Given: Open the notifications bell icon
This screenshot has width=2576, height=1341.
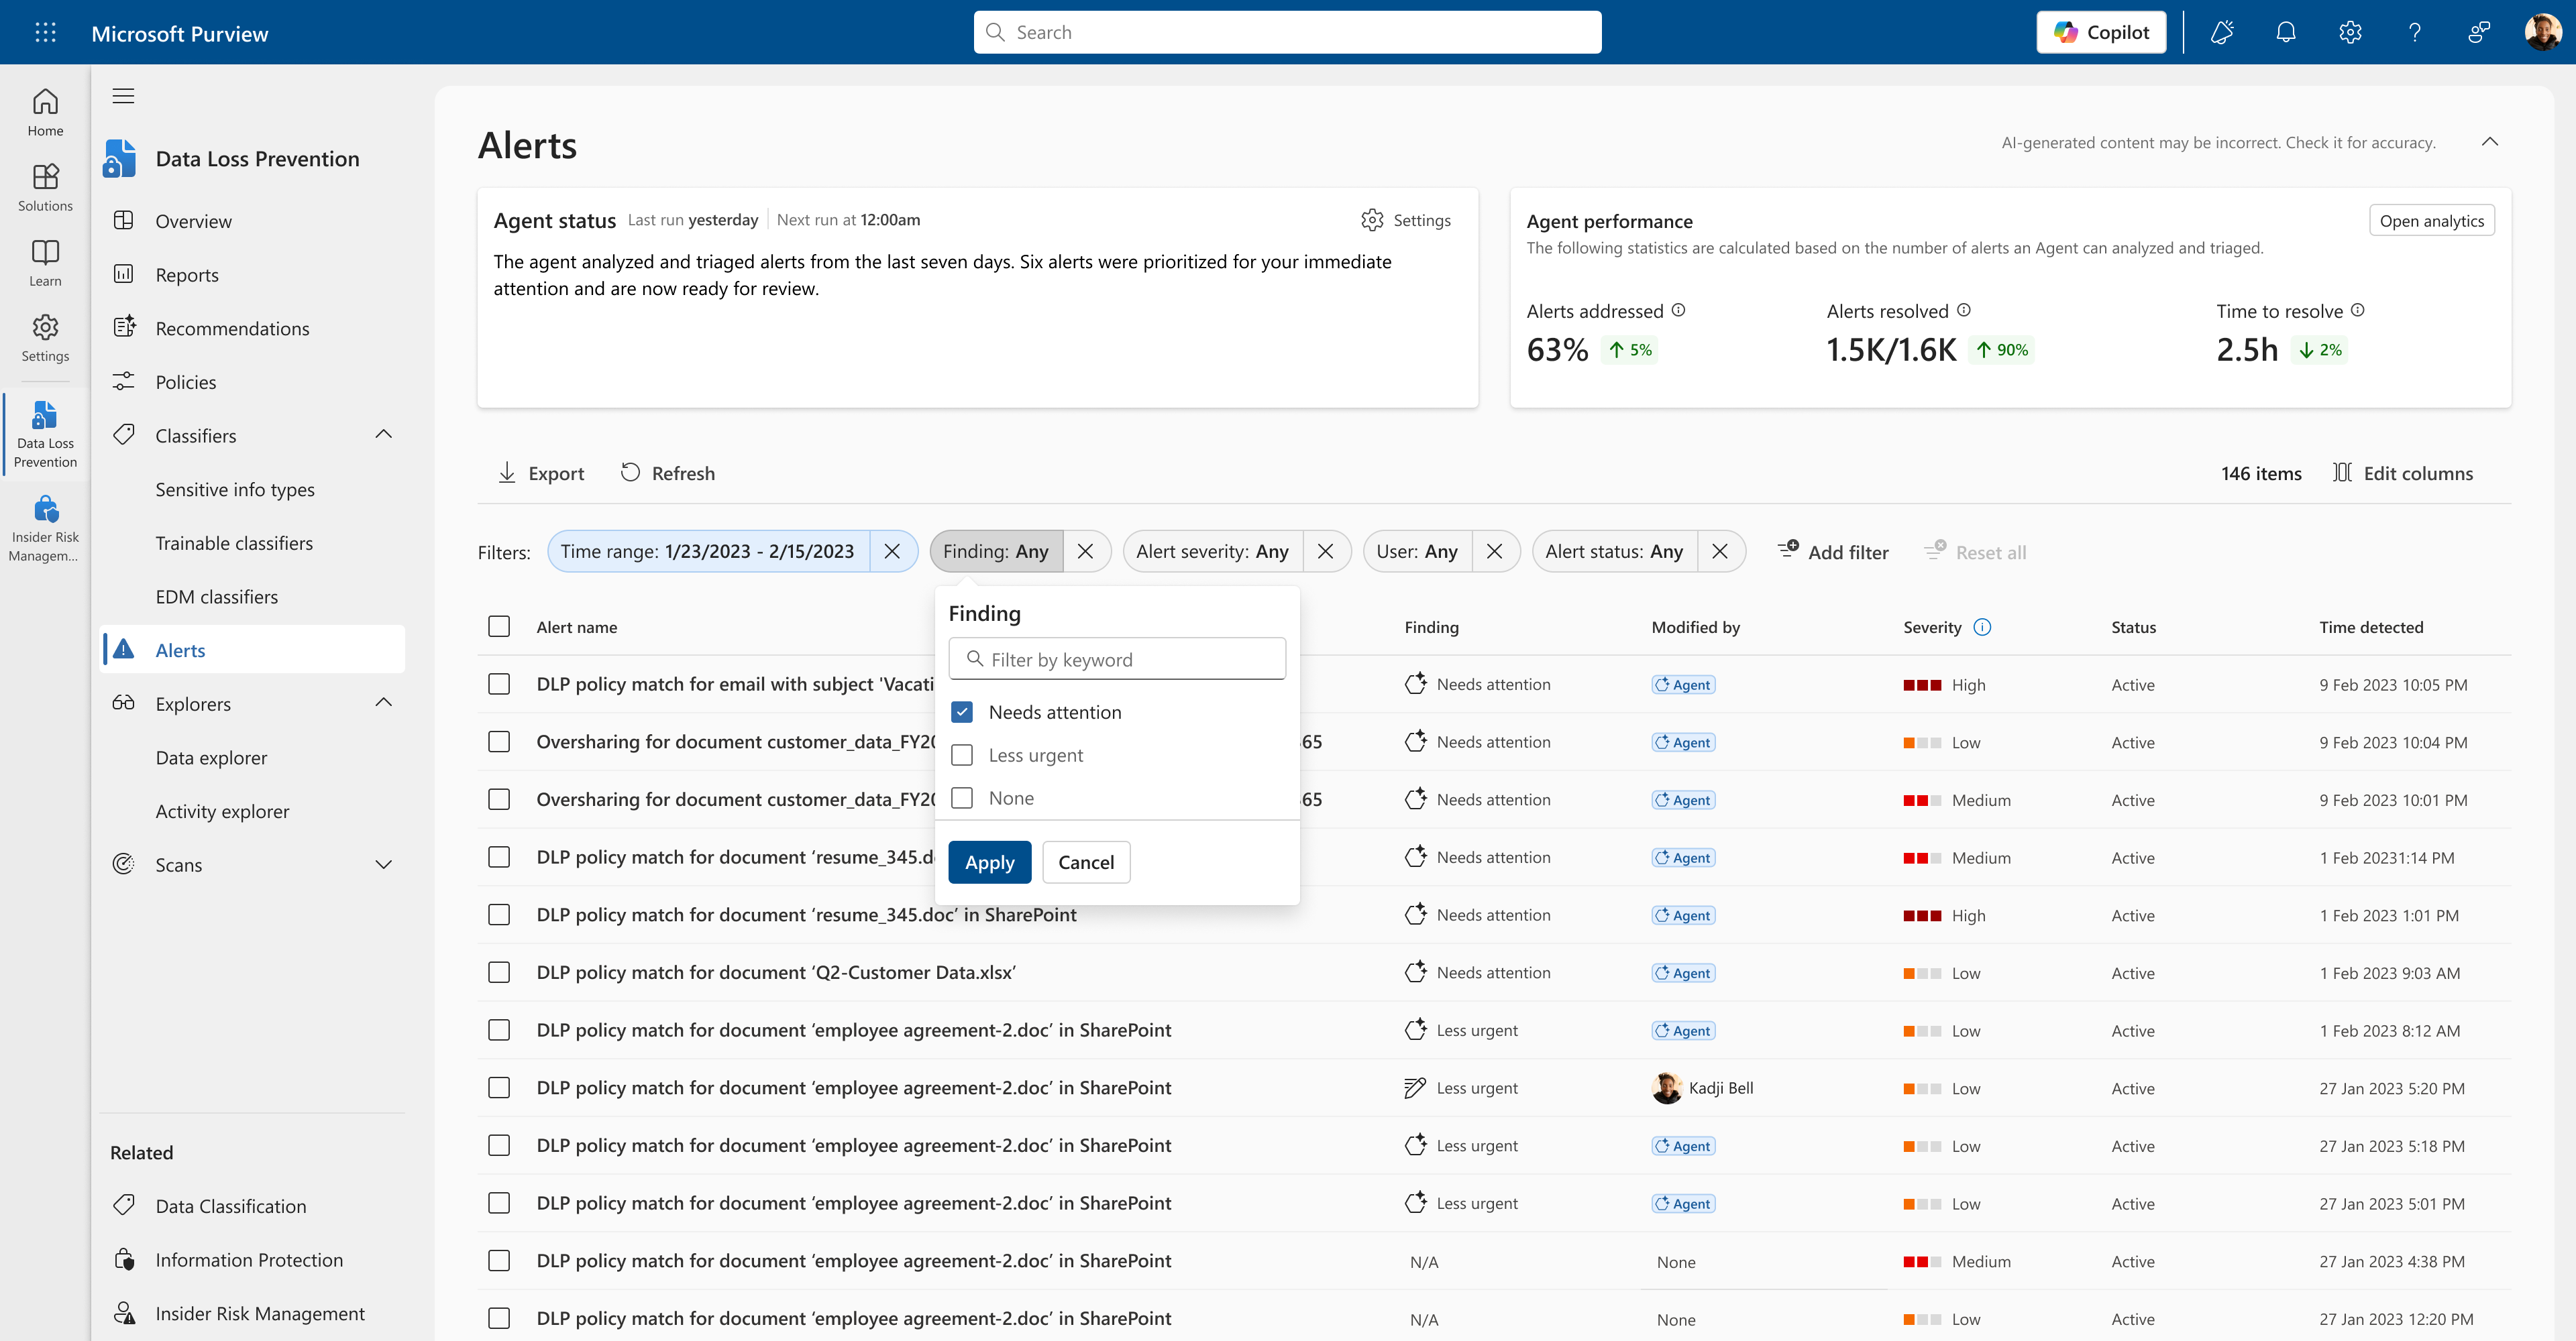Looking at the screenshot, I should click(2286, 32).
